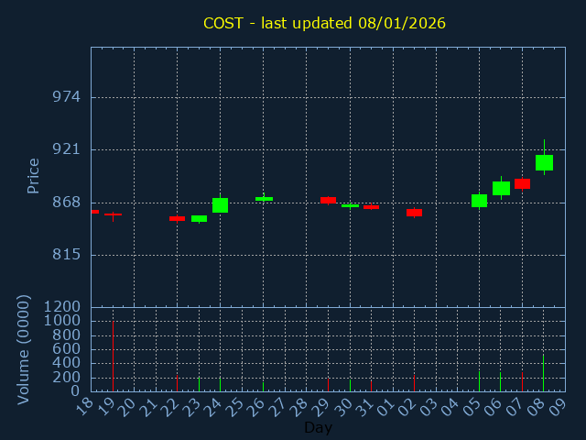Click the red volume bar on day 07

522,380
